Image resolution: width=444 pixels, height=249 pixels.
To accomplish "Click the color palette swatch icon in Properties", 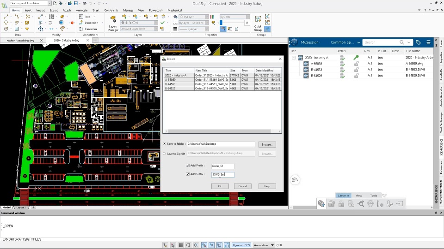I will 212,17.
